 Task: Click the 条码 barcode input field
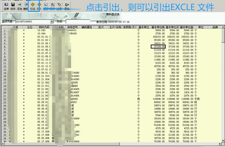coord(78,21)
